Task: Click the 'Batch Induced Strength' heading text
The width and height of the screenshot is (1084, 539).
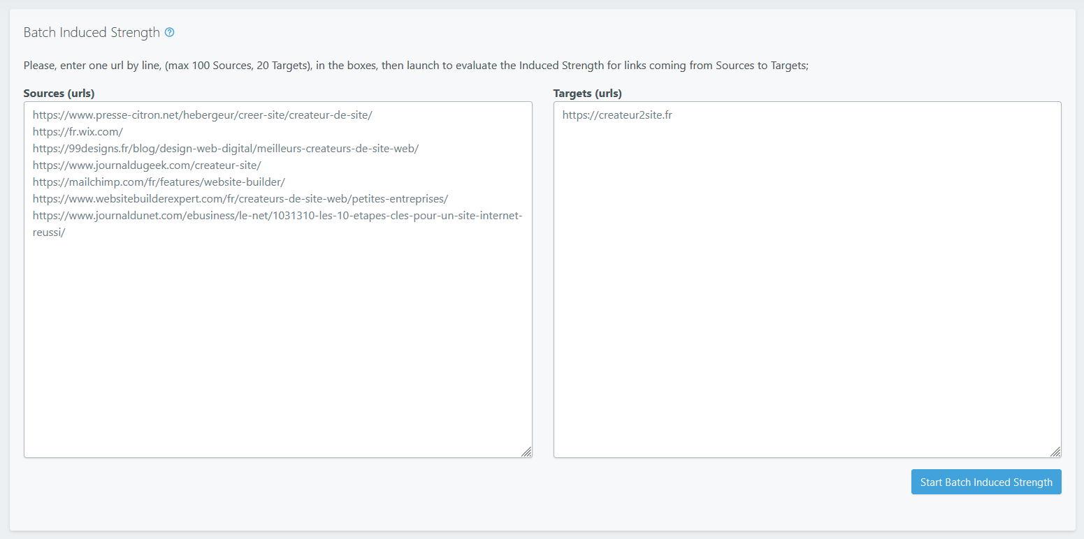Action: (92, 32)
